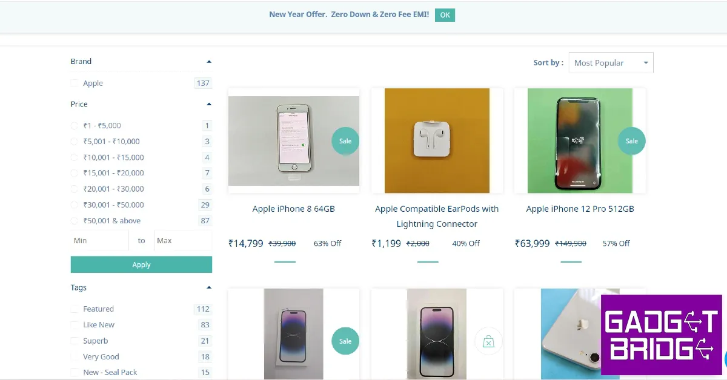Click the Sale badge on iPhone 8
Image resolution: width=727 pixels, height=380 pixels.
[x=345, y=141]
